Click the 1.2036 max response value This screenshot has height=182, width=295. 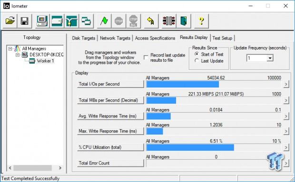216,125
